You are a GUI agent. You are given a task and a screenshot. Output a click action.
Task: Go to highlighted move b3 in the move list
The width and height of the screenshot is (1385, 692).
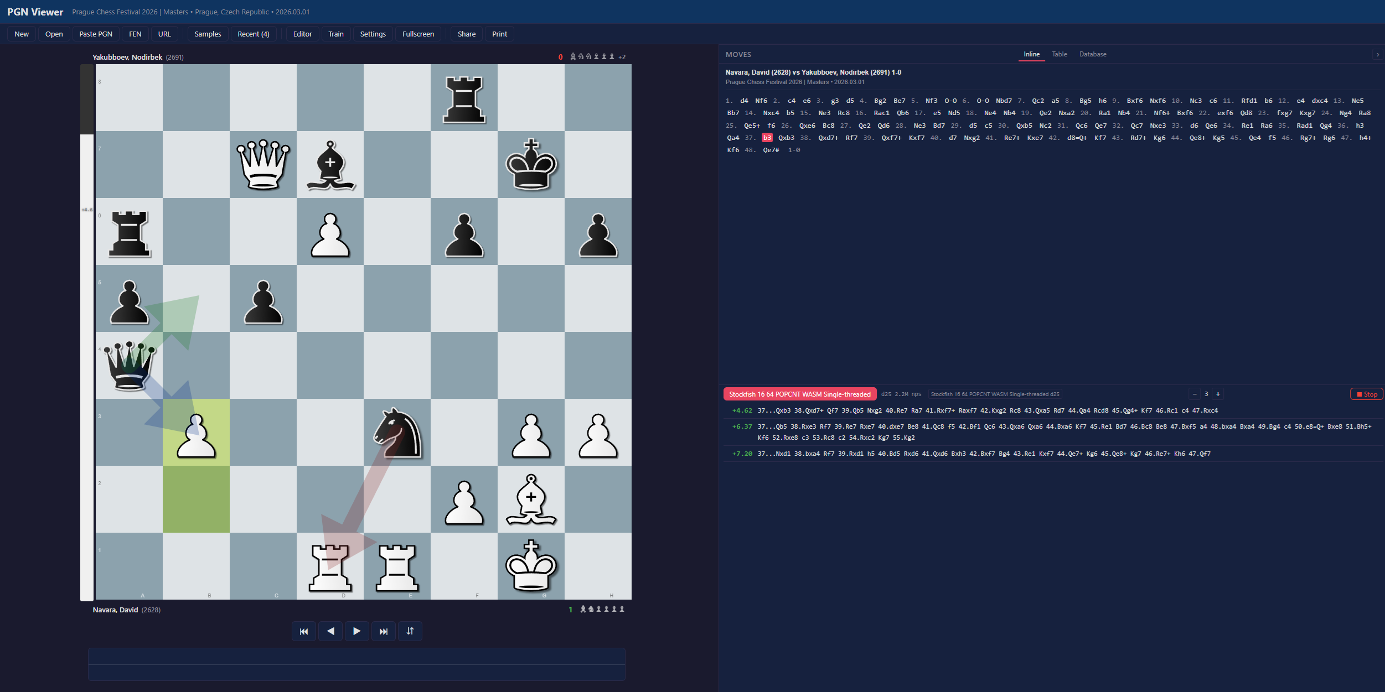[x=767, y=138]
